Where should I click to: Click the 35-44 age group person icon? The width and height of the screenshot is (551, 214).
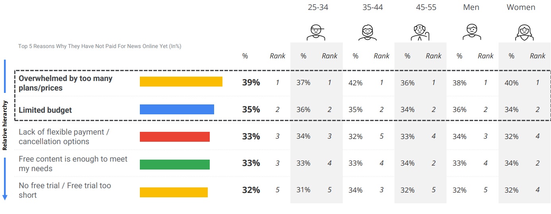point(367,33)
